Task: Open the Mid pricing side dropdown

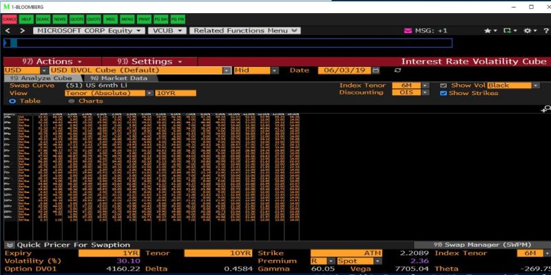Action: click(274, 70)
